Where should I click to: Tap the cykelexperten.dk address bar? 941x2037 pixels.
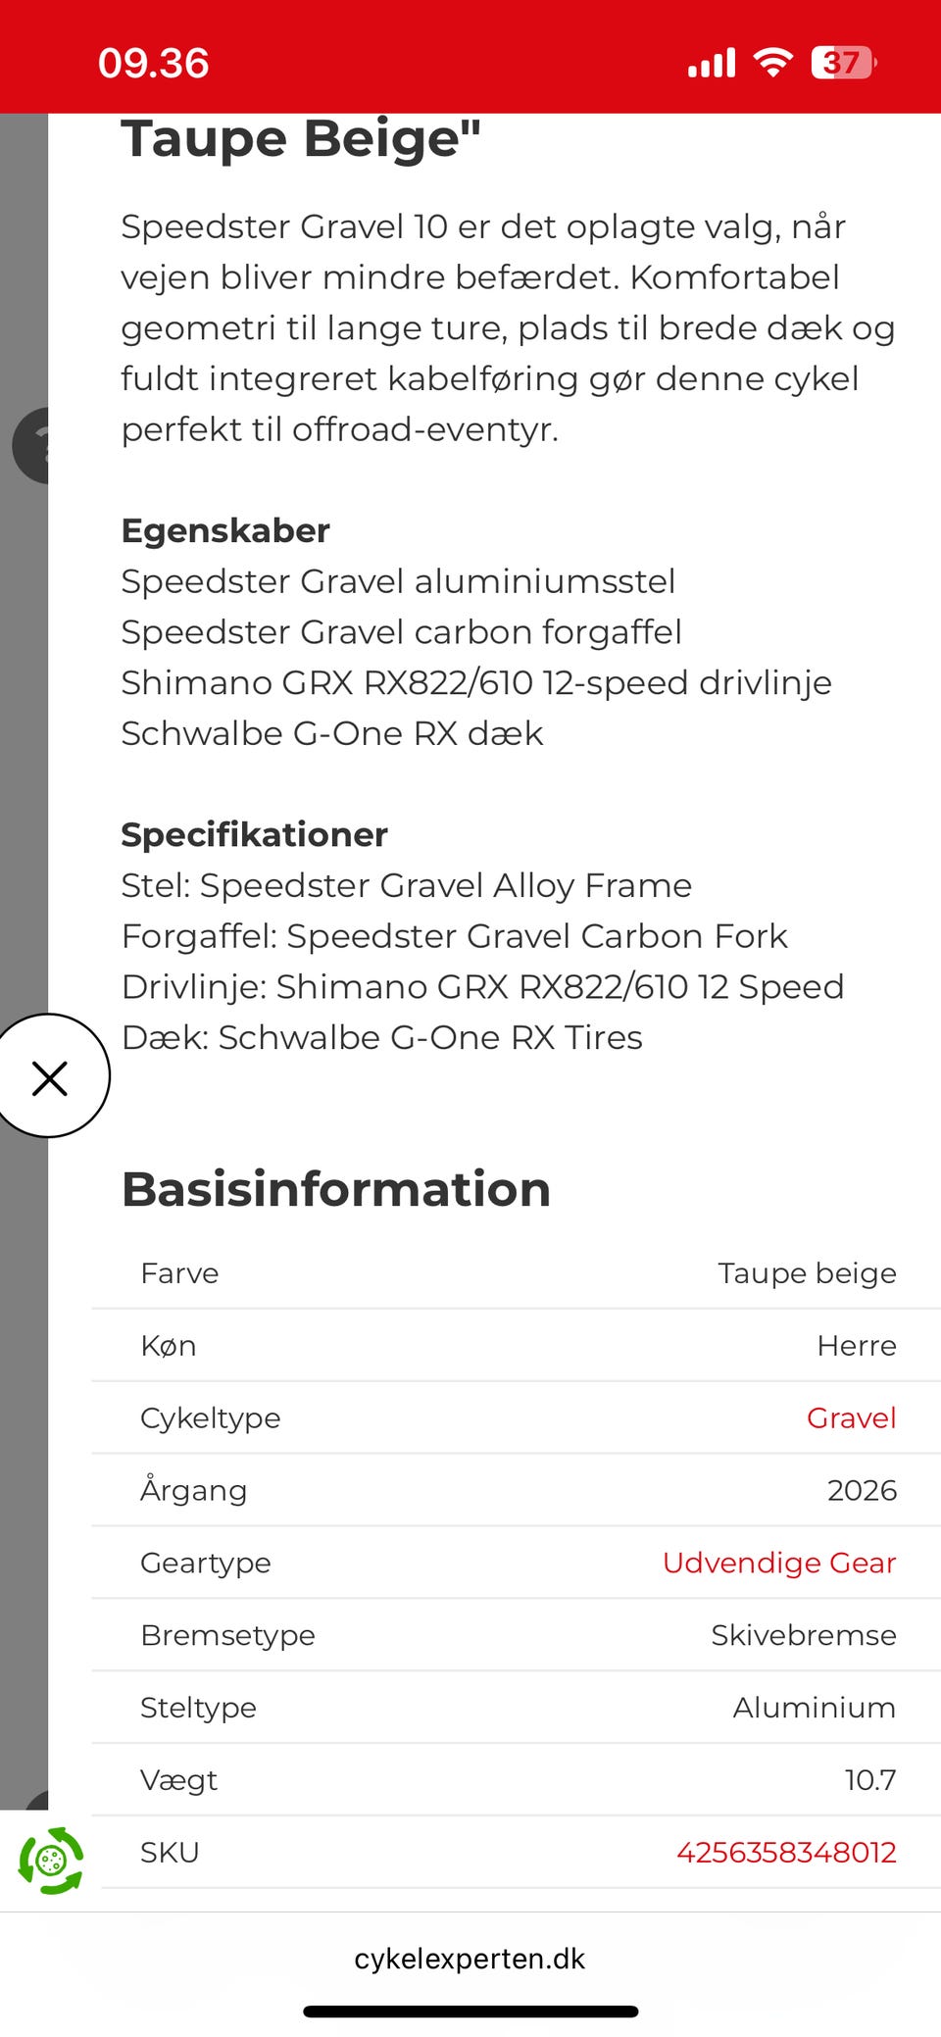pyautogui.click(x=470, y=1959)
